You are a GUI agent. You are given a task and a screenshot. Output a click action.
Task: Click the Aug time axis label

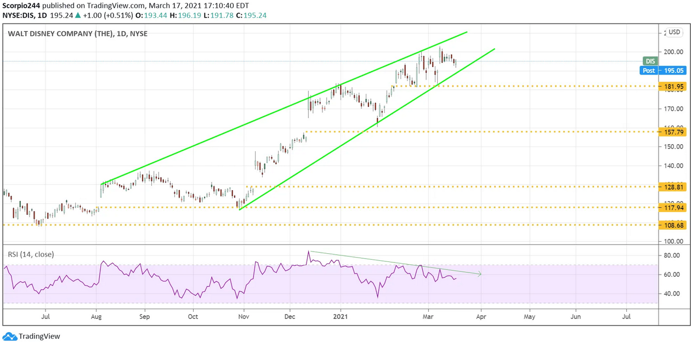[x=96, y=317]
